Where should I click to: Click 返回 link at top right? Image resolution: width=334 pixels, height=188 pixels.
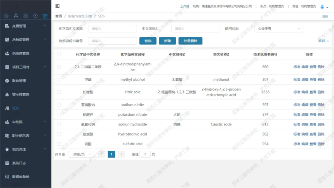325,16
